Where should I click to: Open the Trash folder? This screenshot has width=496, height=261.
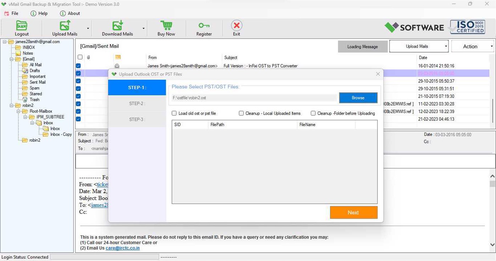point(34,100)
